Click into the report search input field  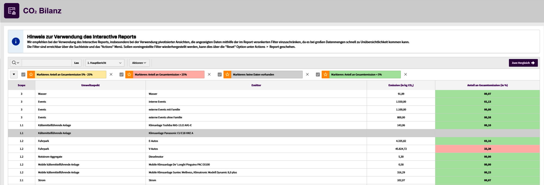[47, 63]
